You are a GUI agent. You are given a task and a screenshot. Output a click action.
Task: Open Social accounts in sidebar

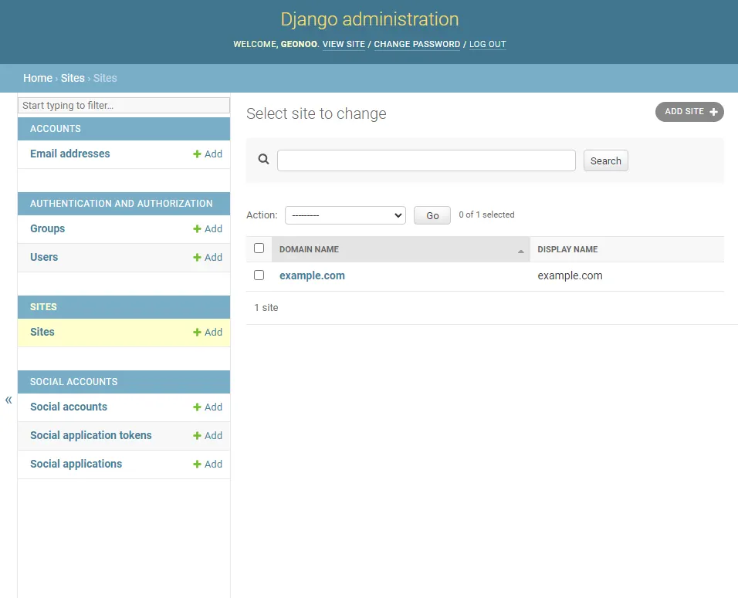click(69, 407)
